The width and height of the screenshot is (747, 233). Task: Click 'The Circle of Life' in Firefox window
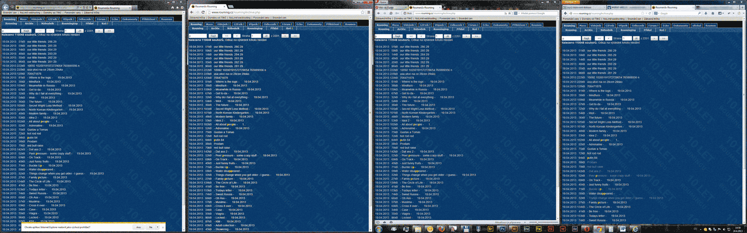click(x=600, y=207)
